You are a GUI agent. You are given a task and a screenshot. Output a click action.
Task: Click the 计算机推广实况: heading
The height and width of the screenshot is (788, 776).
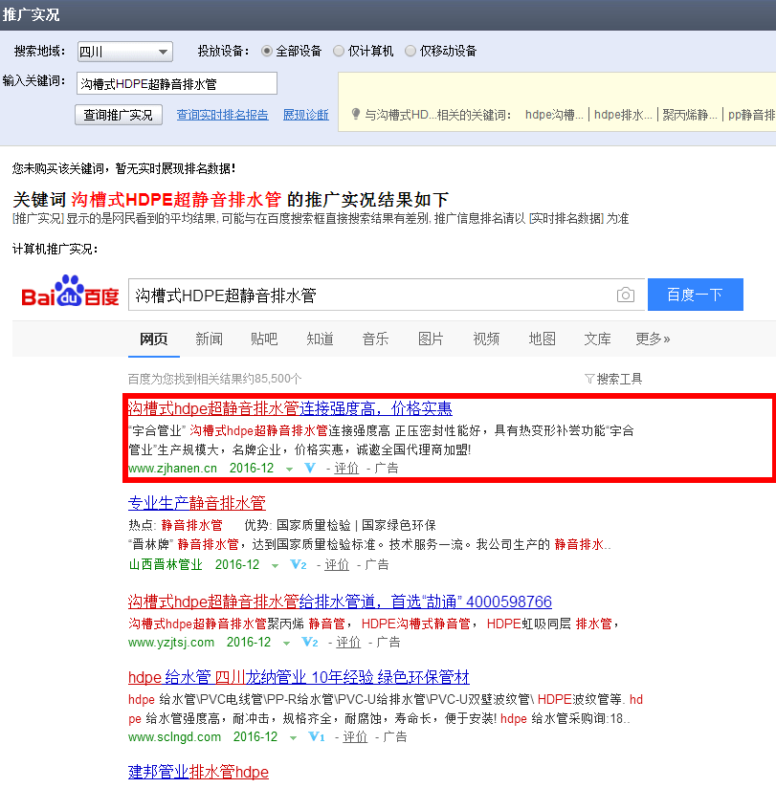coord(55,249)
